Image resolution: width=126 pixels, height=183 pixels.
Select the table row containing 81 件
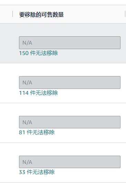click(x=63, y=123)
